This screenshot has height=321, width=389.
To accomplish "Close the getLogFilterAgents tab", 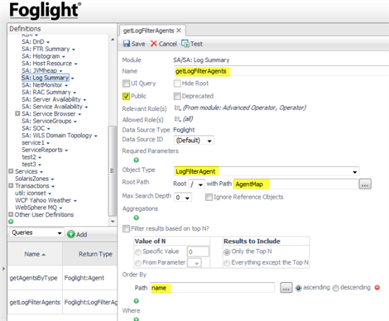I will tap(179, 30).
